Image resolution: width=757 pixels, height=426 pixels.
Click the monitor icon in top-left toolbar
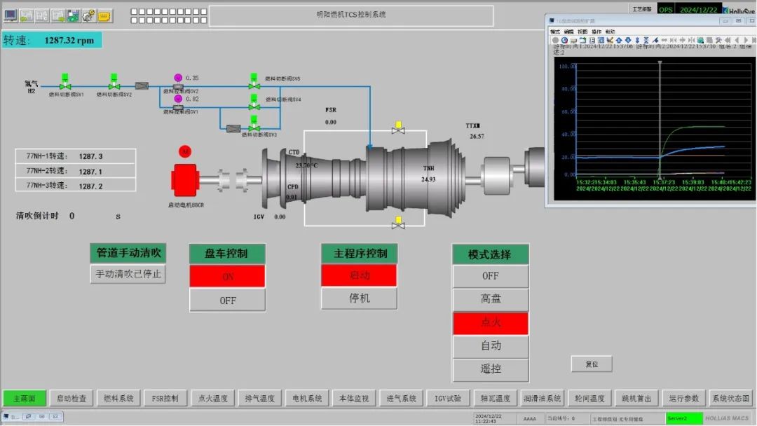(11, 15)
